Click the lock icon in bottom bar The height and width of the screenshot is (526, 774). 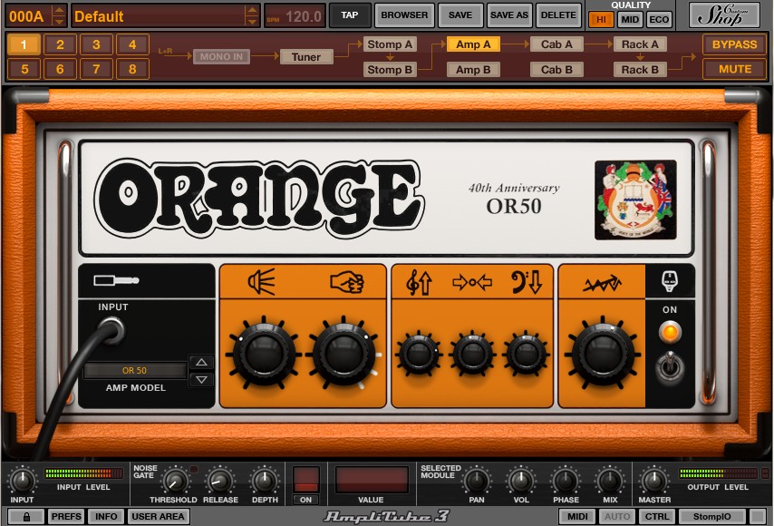[26, 516]
